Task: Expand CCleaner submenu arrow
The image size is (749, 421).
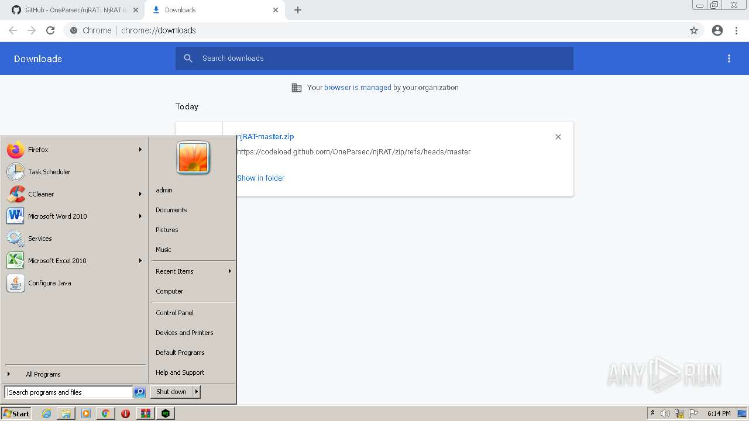Action: click(x=140, y=194)
